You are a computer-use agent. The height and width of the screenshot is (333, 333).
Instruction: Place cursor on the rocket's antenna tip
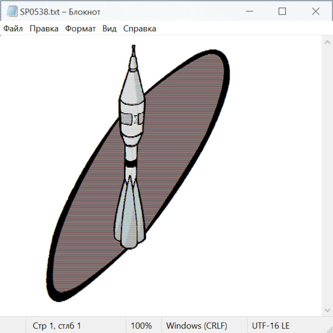[133, 47]
